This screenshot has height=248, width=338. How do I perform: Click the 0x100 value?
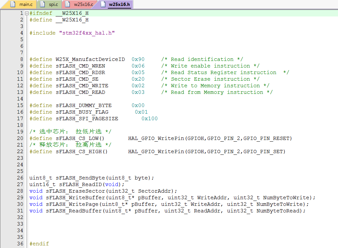pyautogui.click(x=149, y=119)
